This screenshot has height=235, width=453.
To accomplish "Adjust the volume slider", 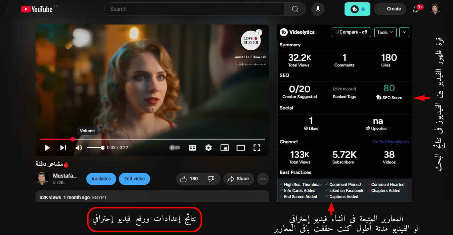I will [x=96, y=148].
